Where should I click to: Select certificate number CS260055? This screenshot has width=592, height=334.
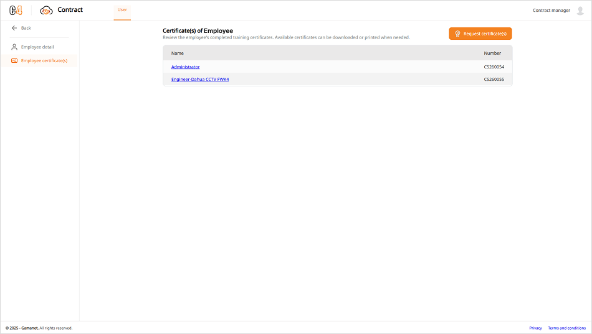494,79
